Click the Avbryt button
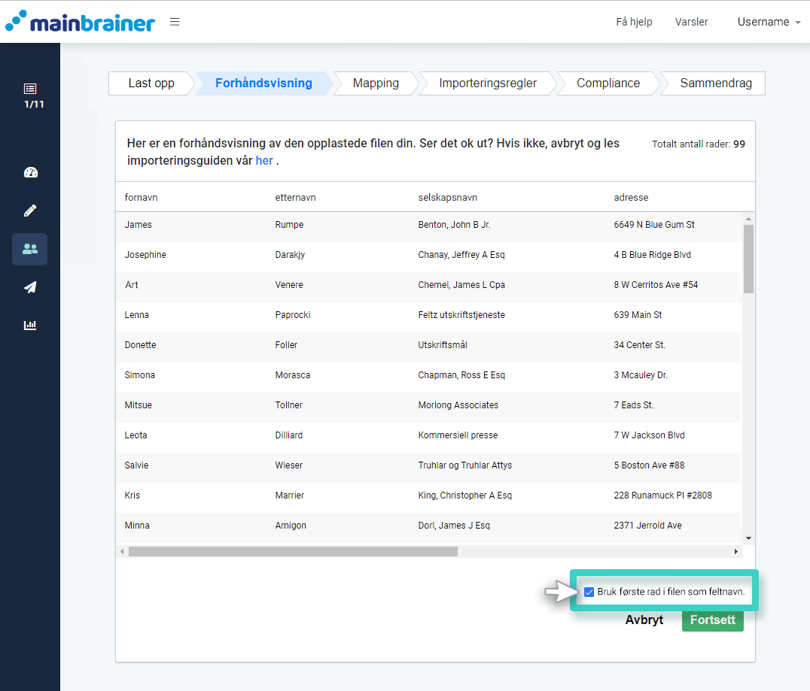Screen dimensions: 810x691 [x=644, y=620]
